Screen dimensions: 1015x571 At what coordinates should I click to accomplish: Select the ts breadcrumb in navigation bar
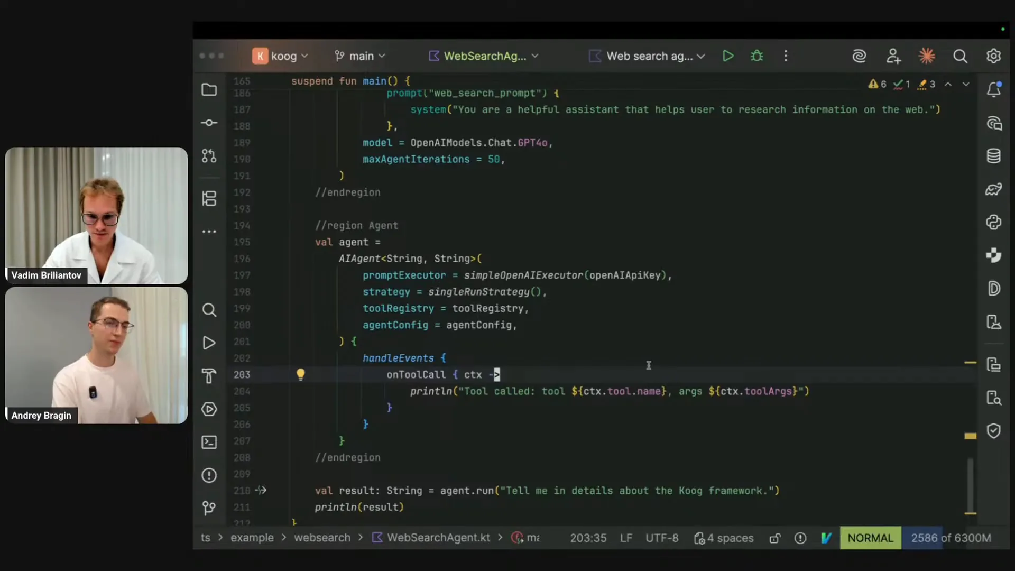coord(206,538)
